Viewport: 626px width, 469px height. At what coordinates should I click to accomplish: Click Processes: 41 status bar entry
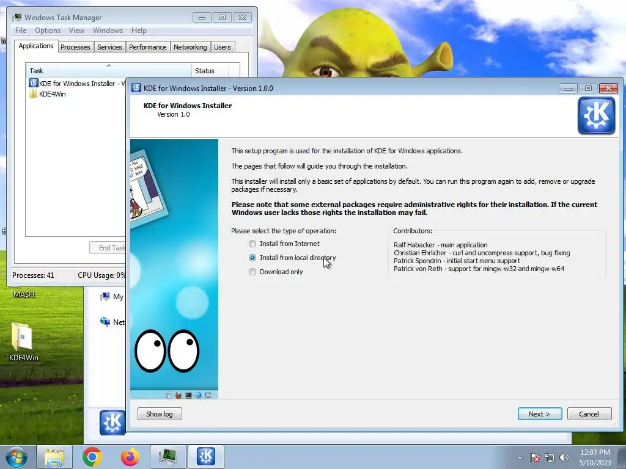33,275
